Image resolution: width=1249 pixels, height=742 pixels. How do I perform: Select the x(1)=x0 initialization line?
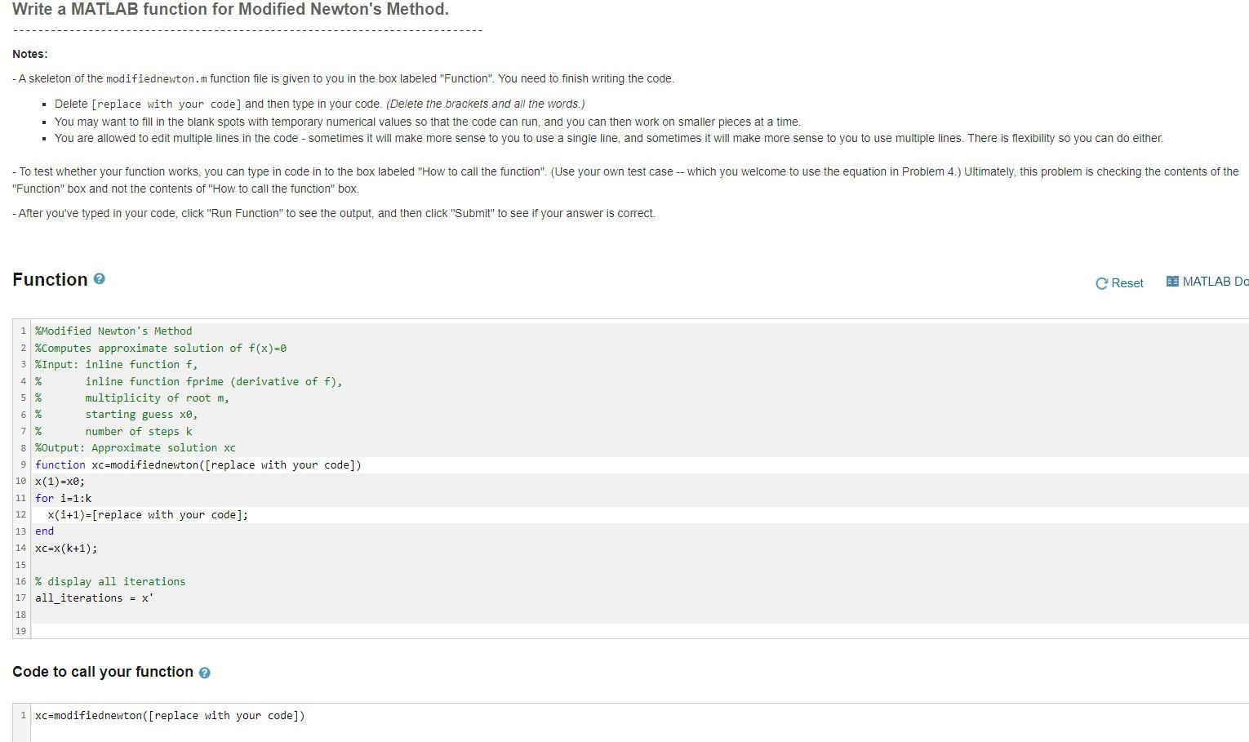[x=60, y=481]
